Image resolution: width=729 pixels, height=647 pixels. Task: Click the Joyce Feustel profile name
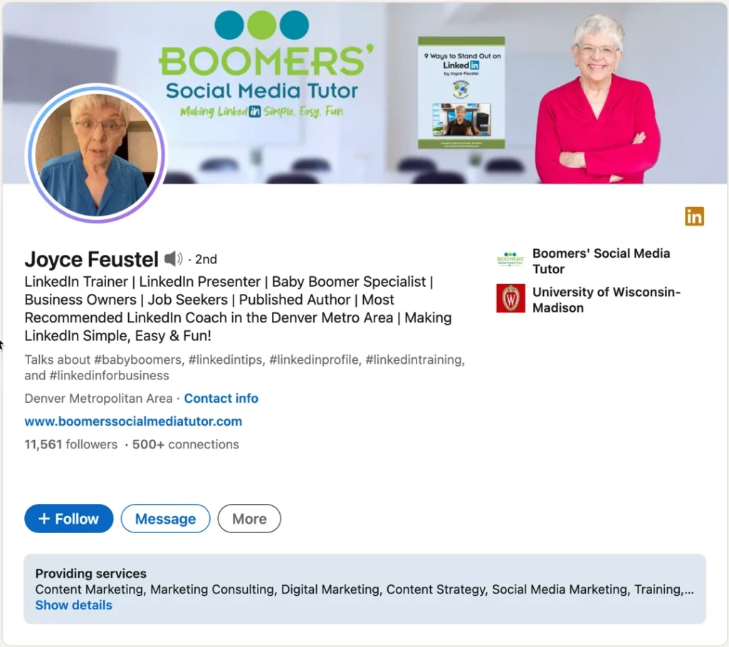[x=92, y=259]
